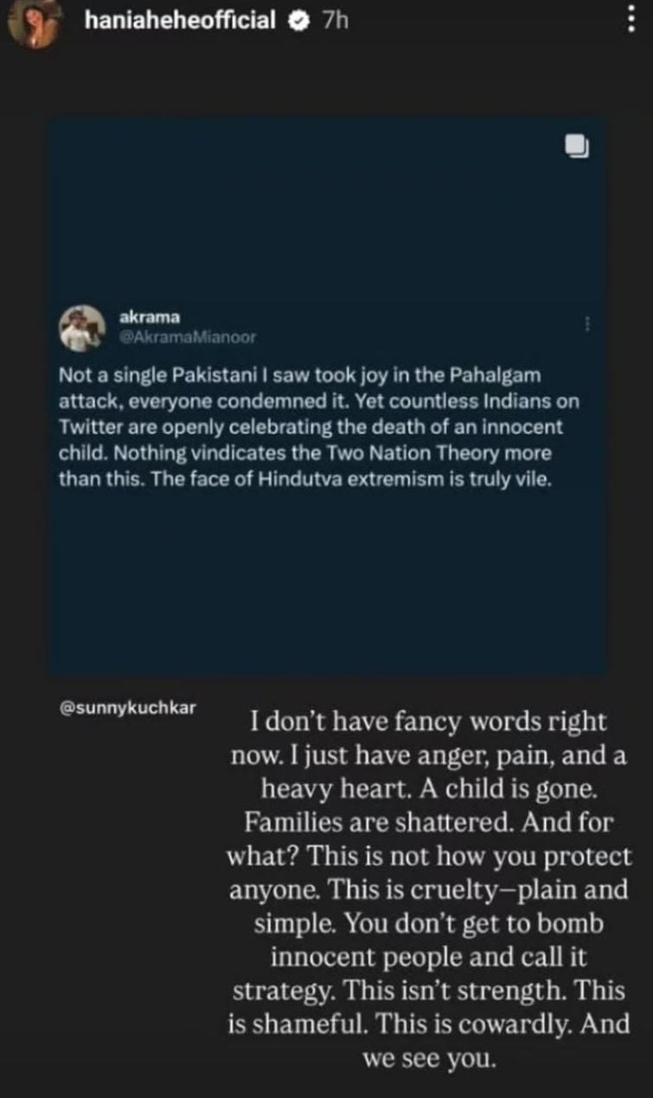653x1098 pixels.
Task: Open the tweet's vertical dots menu
Action: (x=587, y=323)
